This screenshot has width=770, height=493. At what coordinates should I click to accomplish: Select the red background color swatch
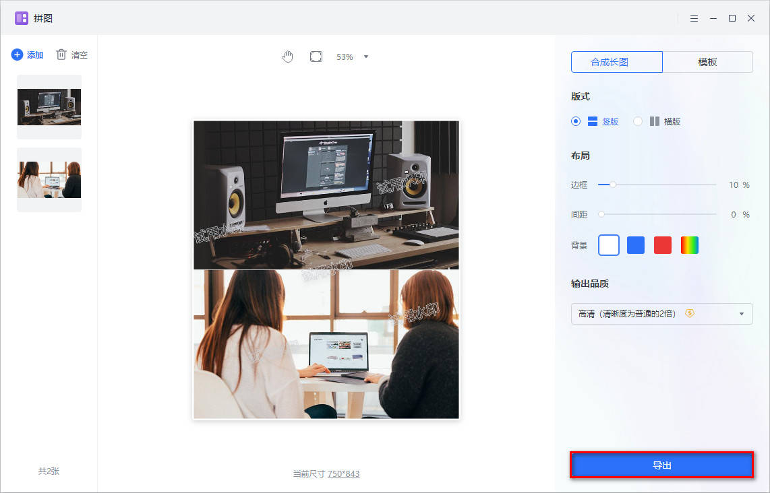tap(662, 245)
